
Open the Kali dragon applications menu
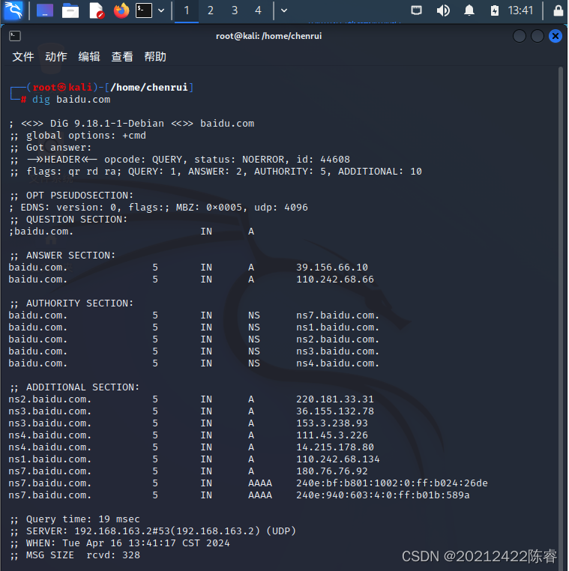coord(13,10)
